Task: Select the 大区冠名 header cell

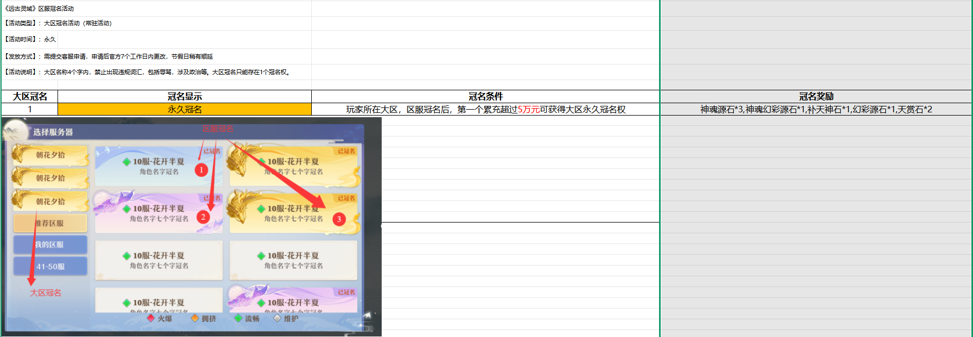Action: [30, 96]
